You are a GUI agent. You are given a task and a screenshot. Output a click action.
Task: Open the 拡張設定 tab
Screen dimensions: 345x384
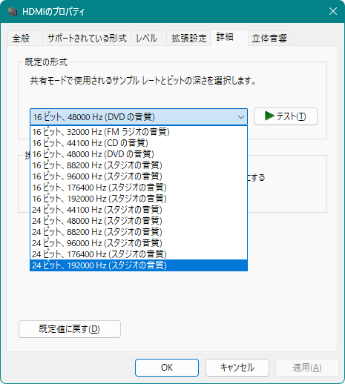point(188,39)
